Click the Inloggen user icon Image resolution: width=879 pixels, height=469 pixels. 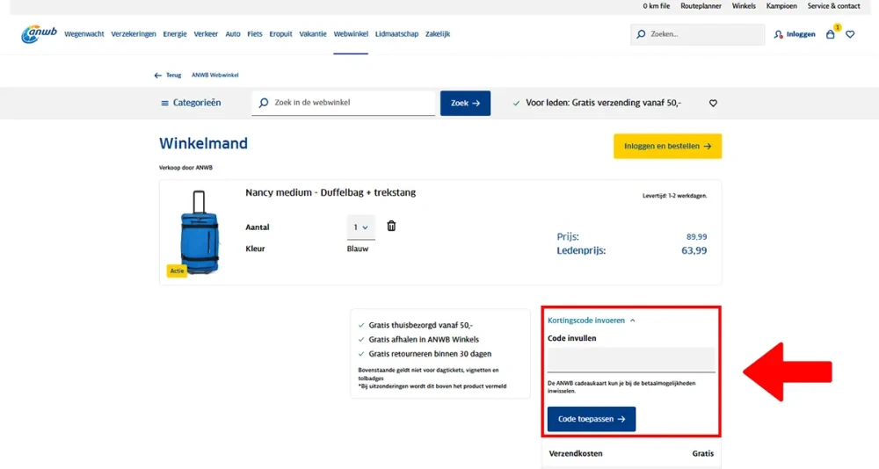778,34
